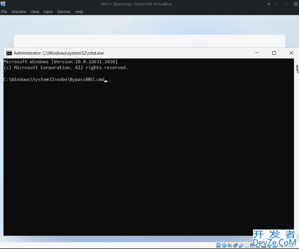Screen dimensions: 299x249
Task: Close the VirtualBox Win11 window
Action: [296, 4]
